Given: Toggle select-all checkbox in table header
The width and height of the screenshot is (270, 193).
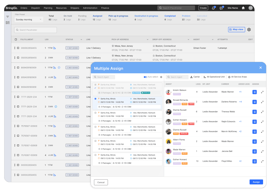Looking at the screenshot, I should point(16,39).
